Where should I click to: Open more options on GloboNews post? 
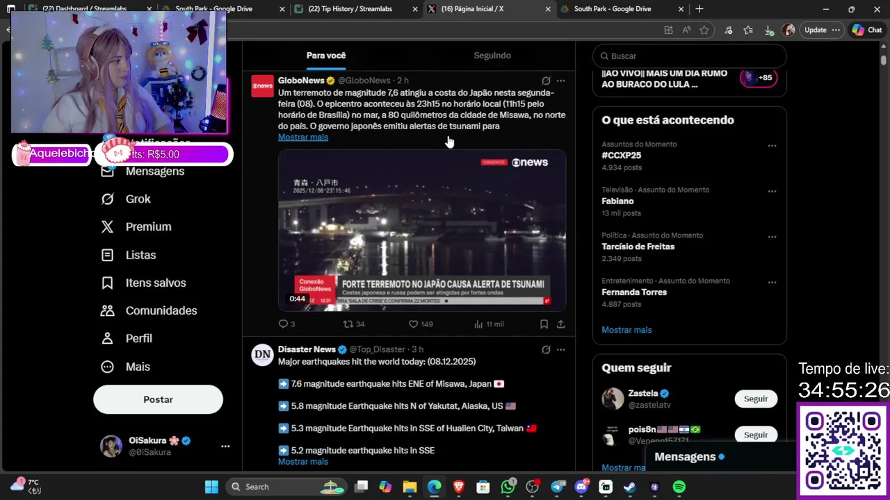561,81
